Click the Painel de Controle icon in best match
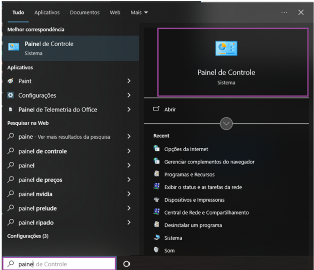 (x=13, y=47)
